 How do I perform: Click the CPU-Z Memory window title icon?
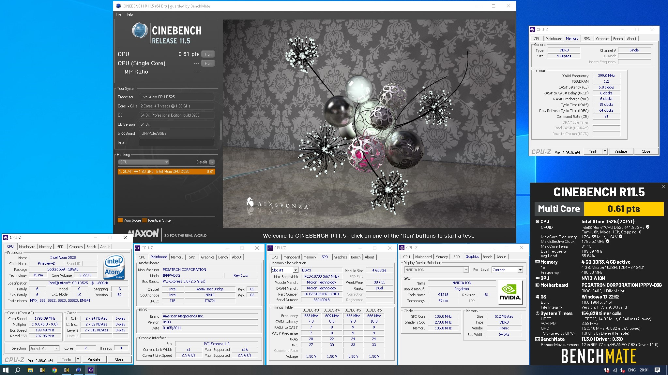pos(532,29)
